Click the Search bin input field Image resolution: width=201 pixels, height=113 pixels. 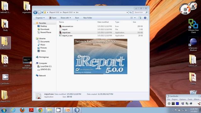pyautogui.click(x=139, y=13)
